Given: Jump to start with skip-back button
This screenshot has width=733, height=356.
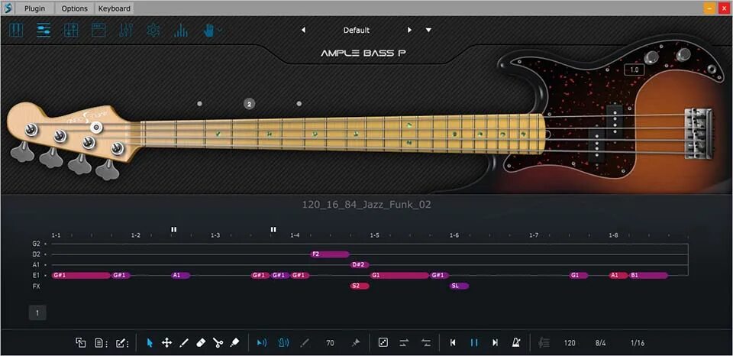Looking at the screenshot, I should tap(453, 343).
